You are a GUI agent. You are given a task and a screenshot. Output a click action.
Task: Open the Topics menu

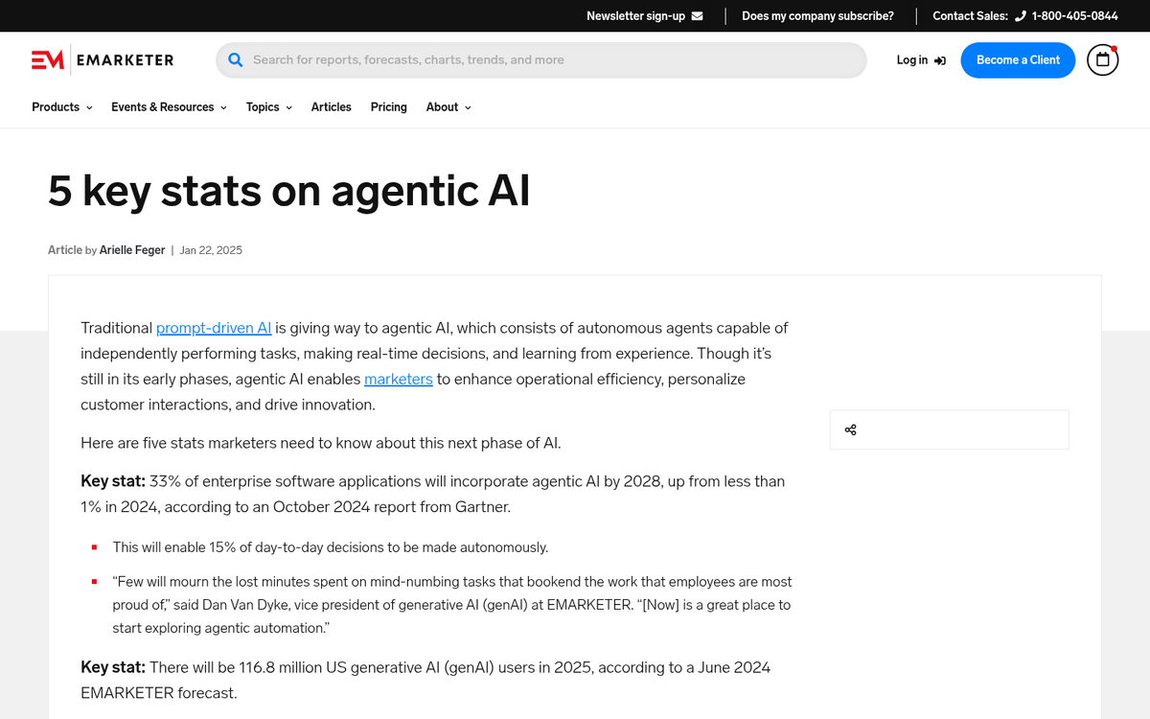click(269, 107)
